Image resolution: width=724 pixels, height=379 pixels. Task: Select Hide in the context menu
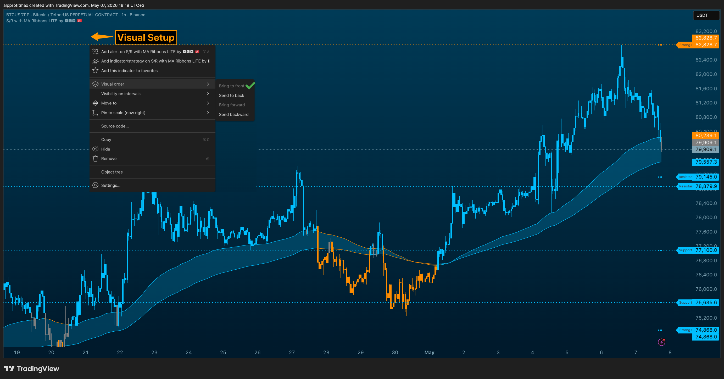coord(152,149)
